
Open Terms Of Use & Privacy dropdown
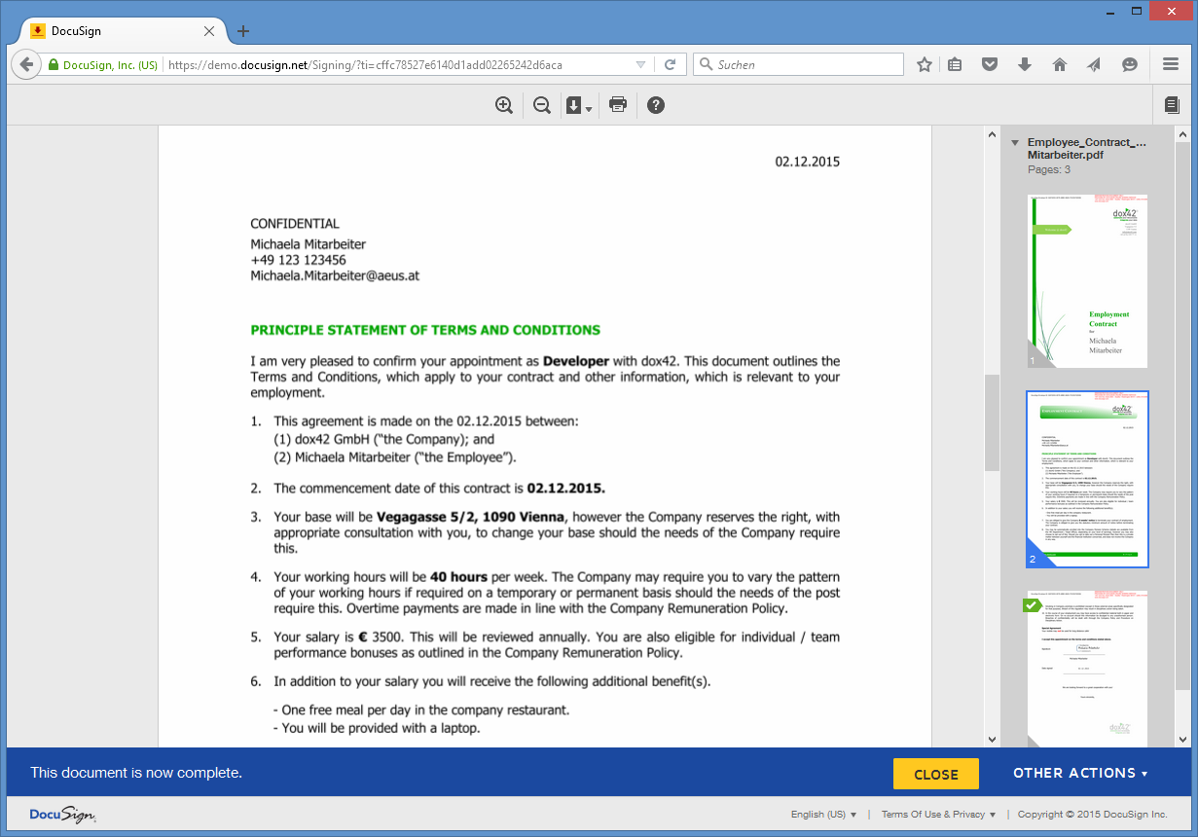click(x=938, y=815)
